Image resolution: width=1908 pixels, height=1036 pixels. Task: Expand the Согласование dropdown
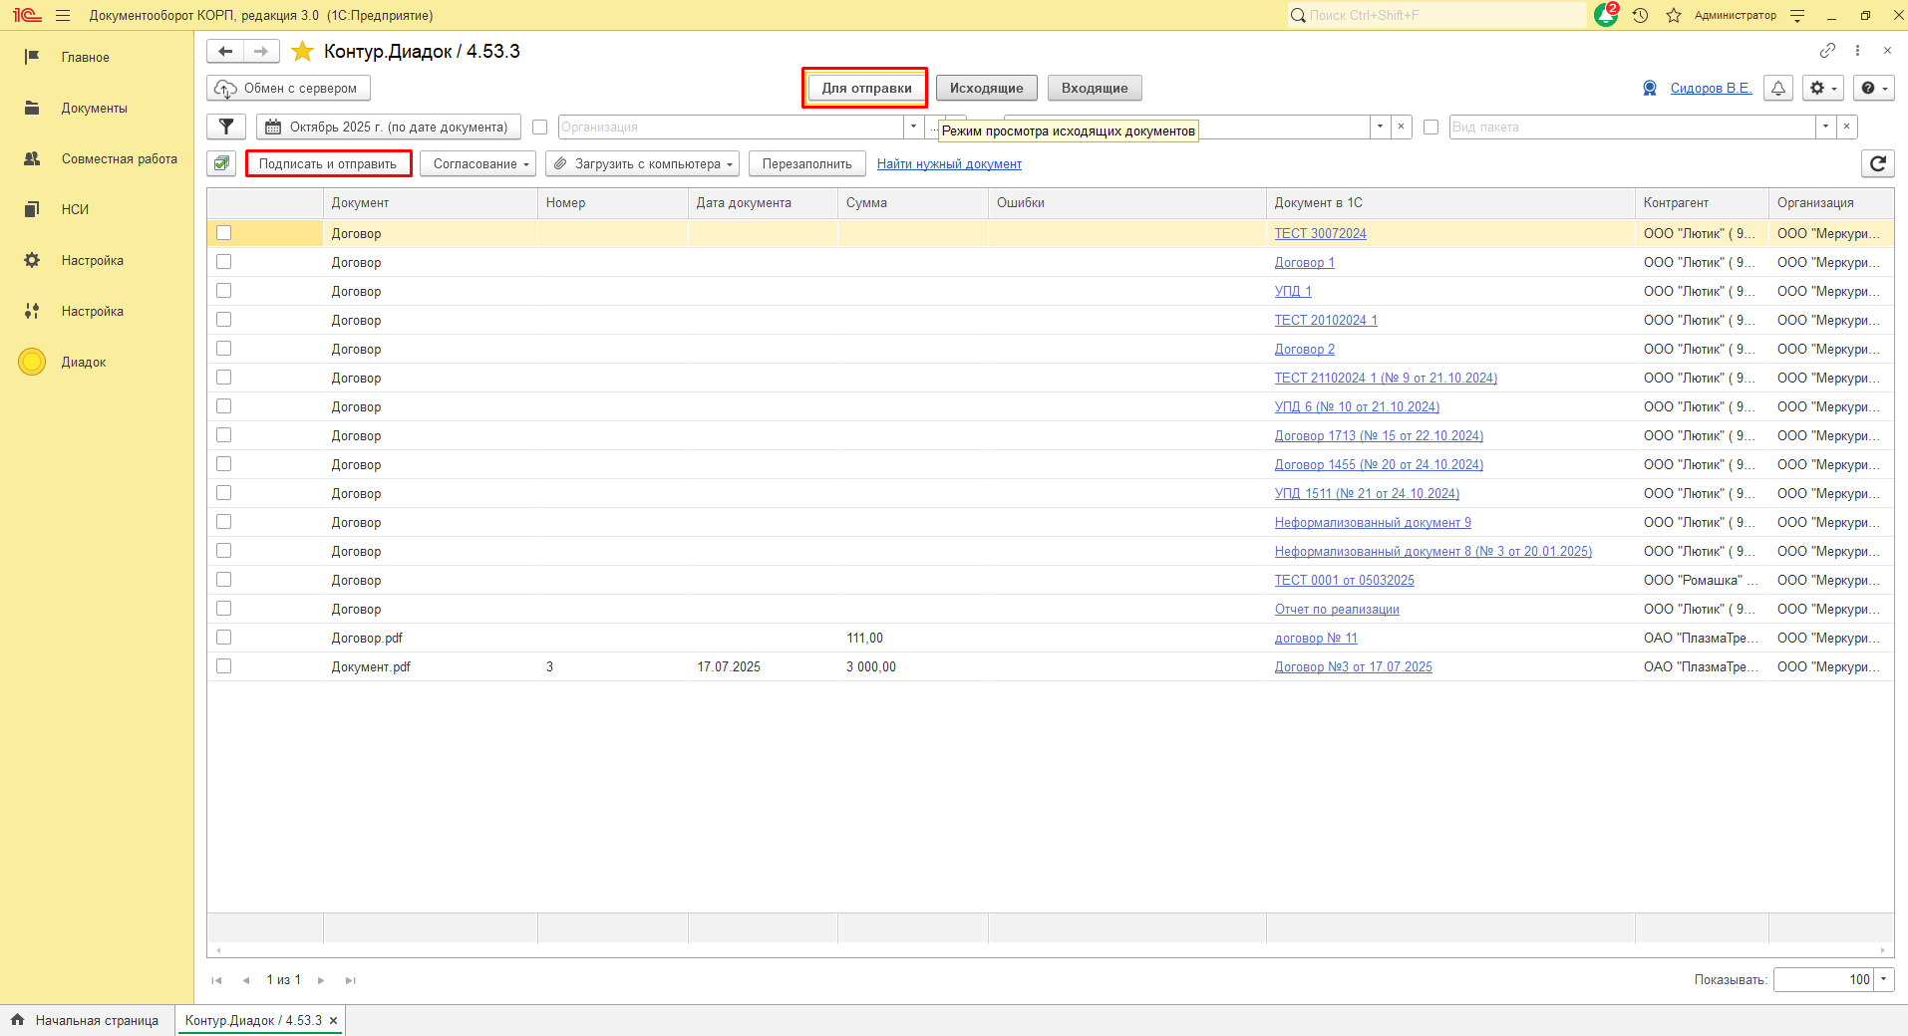point(477,163)
